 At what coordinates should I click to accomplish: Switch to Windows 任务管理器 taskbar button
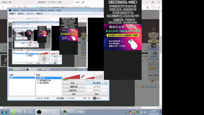point(73,112)
